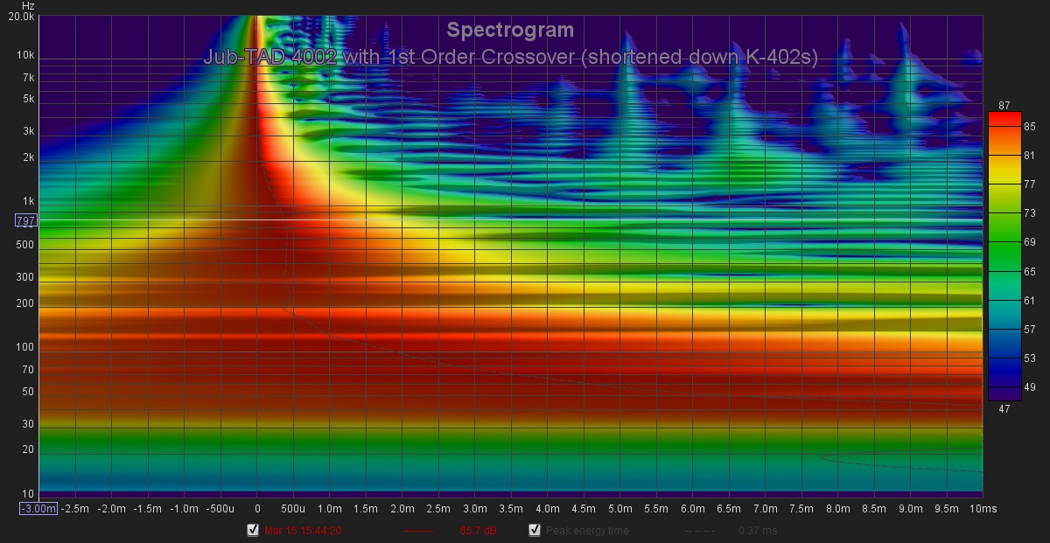The width and height of the screenshot is (1050, 543).
Task: Click the Jub-TAD 4002 subtitle text
Action: (510, 58)
